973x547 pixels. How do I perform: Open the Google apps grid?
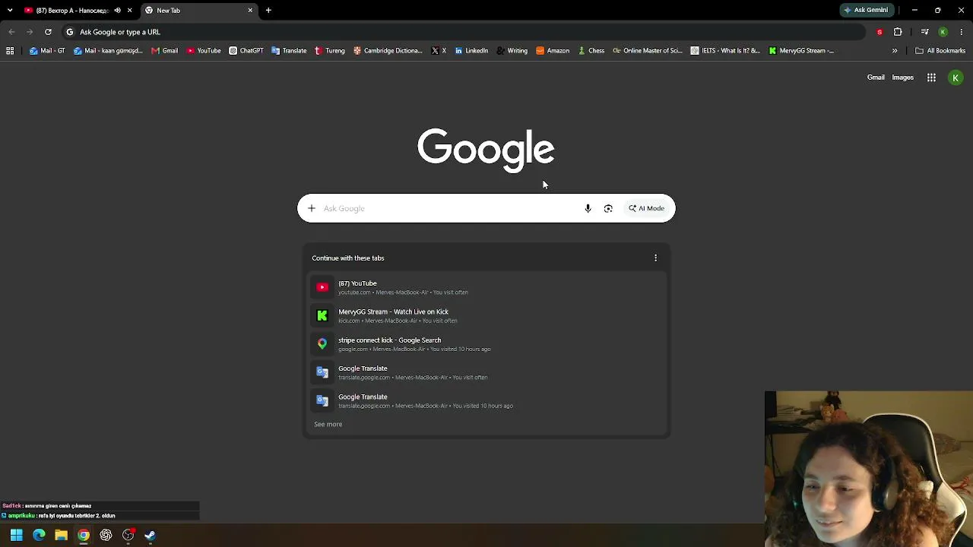click(x=931, y=77)
